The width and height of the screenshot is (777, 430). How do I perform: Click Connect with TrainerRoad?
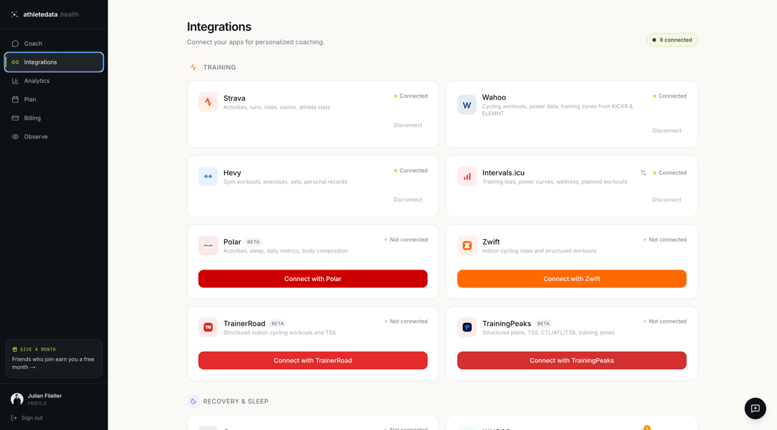tap(313, 360)
